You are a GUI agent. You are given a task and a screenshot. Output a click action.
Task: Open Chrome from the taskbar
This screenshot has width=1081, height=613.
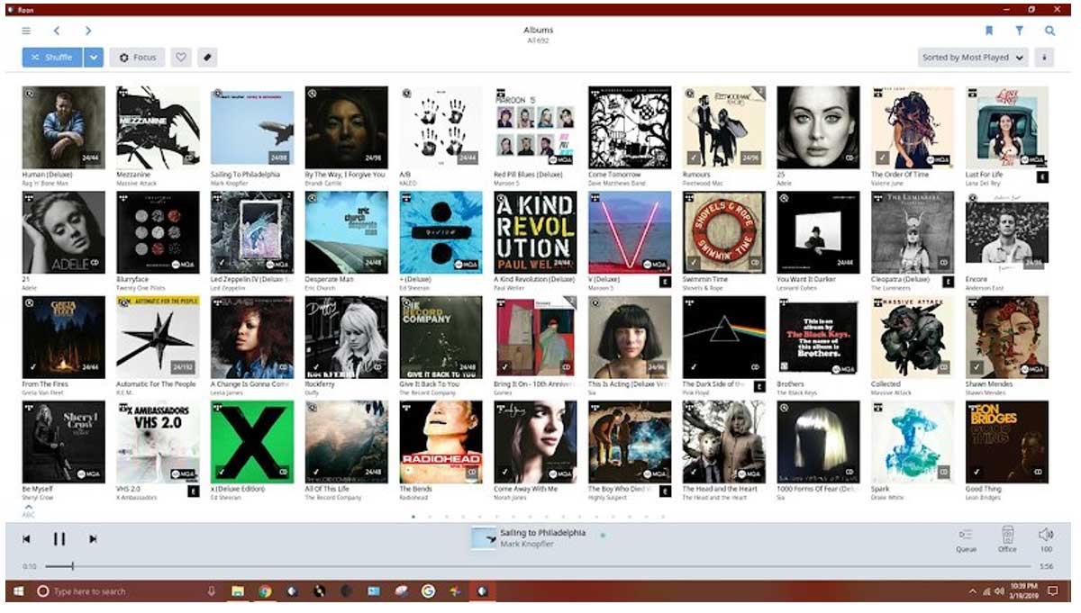(265, 591)
